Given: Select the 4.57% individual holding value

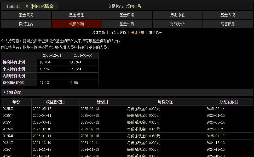Looking at the screenshot, I should pyautogui.click(x=44, y=69).
